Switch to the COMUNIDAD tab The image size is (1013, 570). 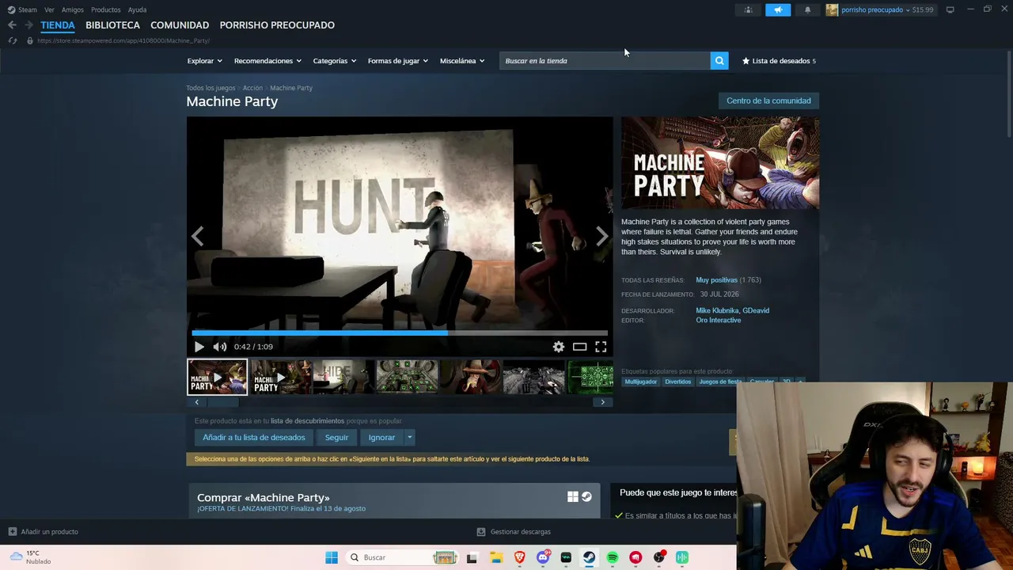click(180, 25)
